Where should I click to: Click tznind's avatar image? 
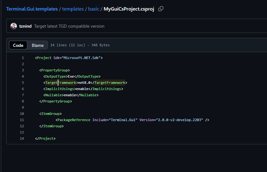[x=14, y=26]
